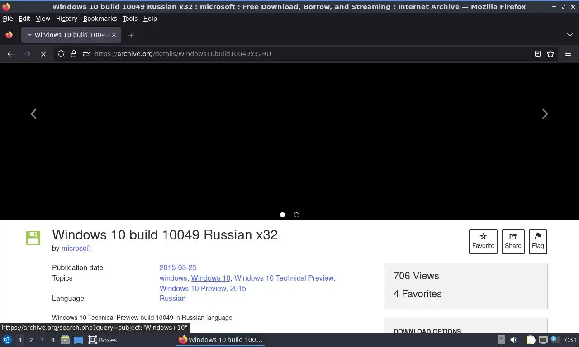This screenshot has height=347, width=579.
Task: Open notification tray icon with alert
Action: pyautogui.click(x=555, y=340)
